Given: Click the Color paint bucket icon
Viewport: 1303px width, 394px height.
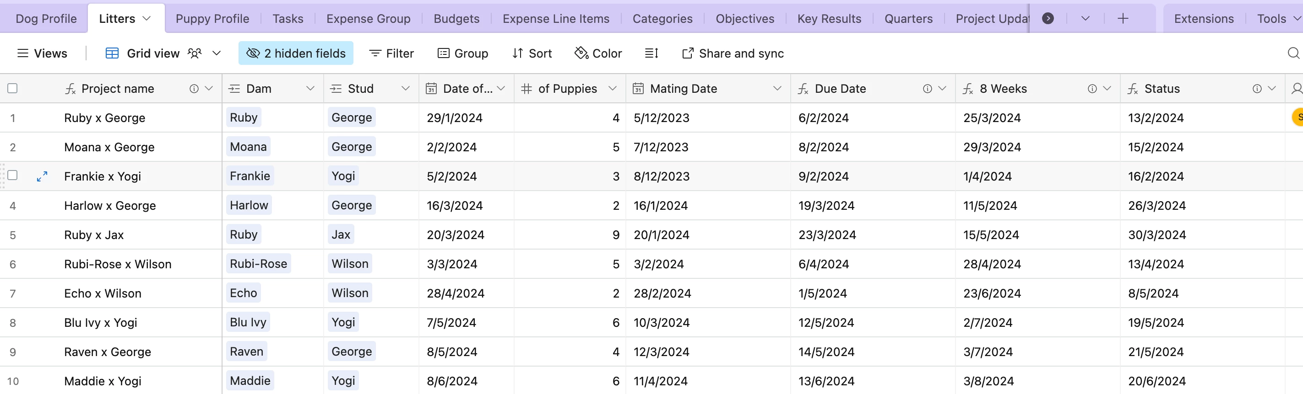Looking at the screenshot, I should point(581,53).
